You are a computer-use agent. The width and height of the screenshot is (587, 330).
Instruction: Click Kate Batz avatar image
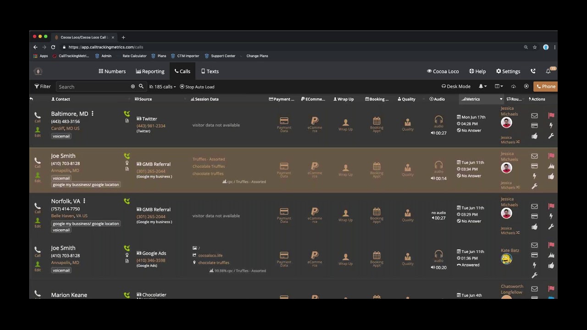coord(506,259)
